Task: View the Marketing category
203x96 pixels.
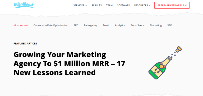Action: click(x=156, y=26)
